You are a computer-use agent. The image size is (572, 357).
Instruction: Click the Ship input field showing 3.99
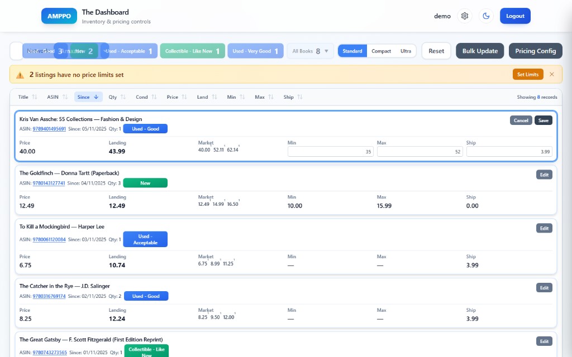click(x=509, y=152)
